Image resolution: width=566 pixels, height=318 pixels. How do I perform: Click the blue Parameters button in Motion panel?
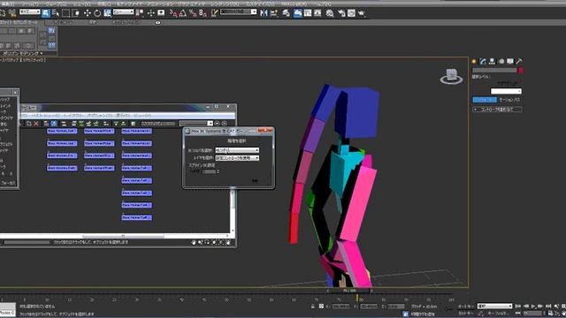pos(485,100)
